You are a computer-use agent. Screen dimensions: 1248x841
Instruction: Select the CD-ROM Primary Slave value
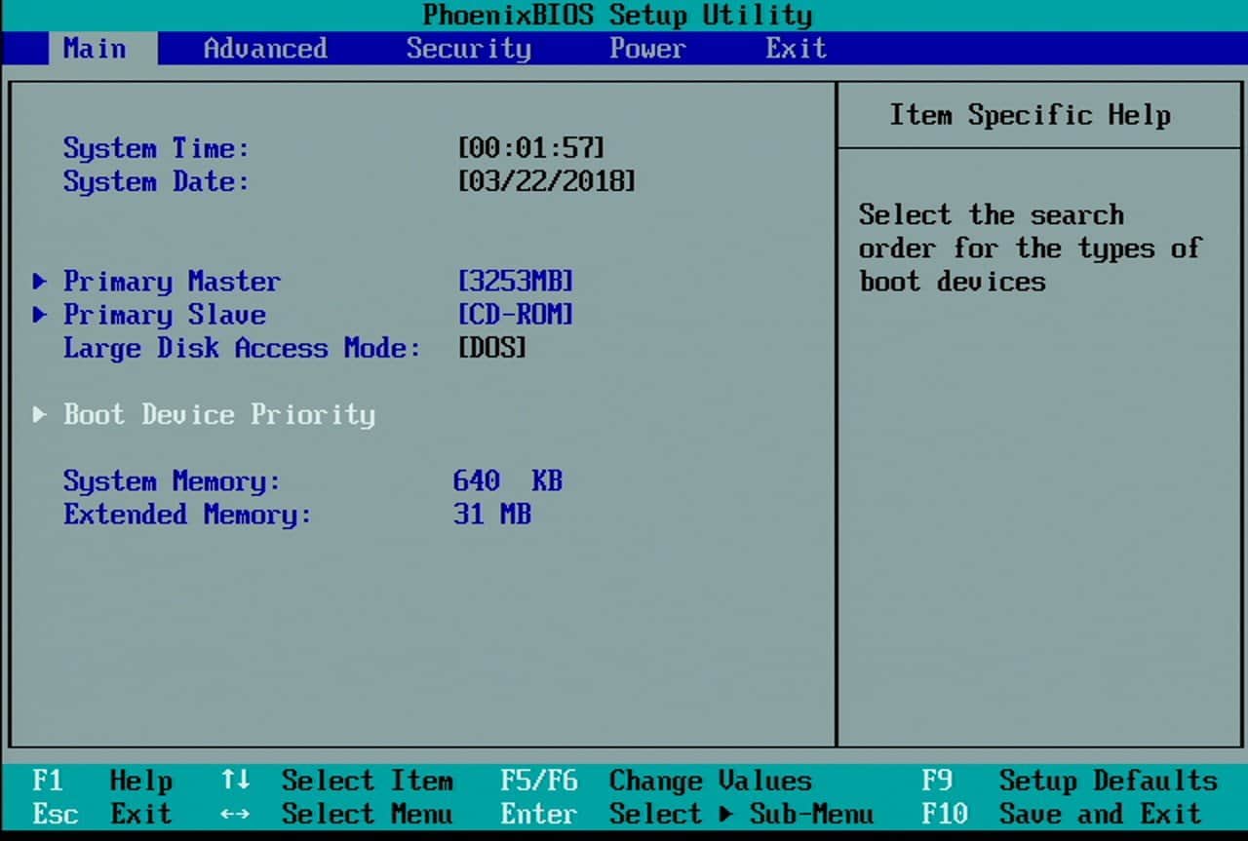coord(516,315)
